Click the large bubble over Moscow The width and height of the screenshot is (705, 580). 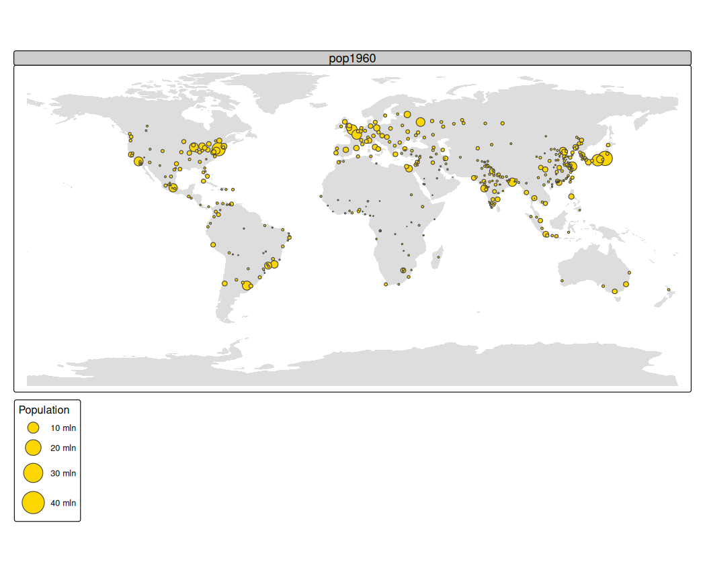click(x=421, y=122)
